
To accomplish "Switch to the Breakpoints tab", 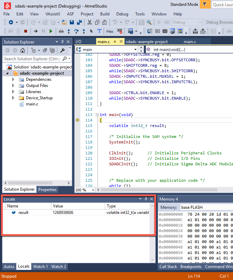I will pos(191,267).
